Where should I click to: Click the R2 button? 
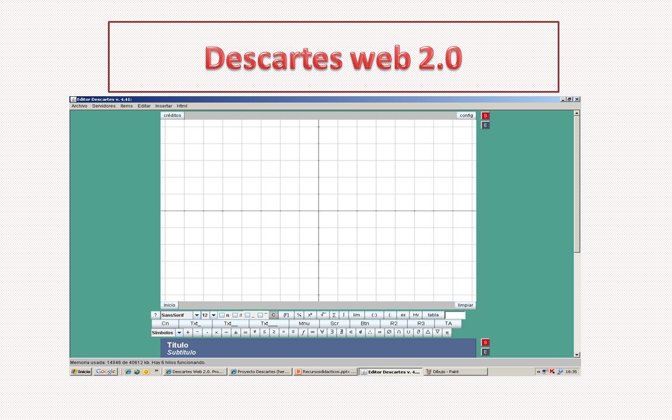click(393, 324)
